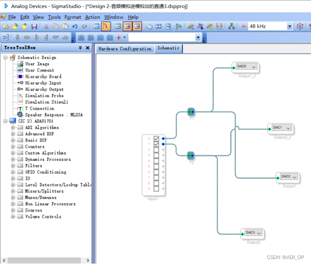
Task: Pin the TreeToolBox panel
Action: click(80, 48)
